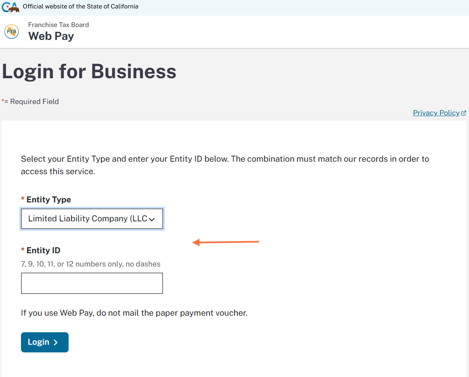This screenshot has width=469, height=377.
Task: Click the CA.gov bear logo
Action: (x=10, y=6)
